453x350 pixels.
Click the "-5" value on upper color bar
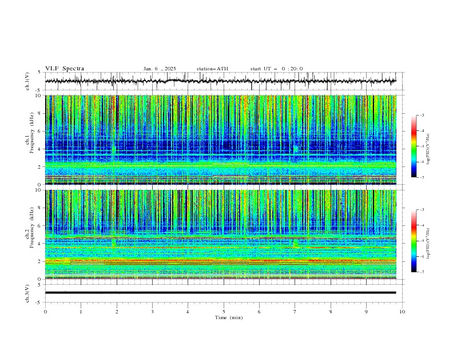pyautogui.click(x=422, y=146)
